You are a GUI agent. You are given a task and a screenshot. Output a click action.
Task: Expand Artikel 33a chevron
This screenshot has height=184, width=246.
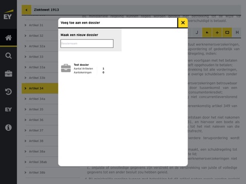point(25,67)
